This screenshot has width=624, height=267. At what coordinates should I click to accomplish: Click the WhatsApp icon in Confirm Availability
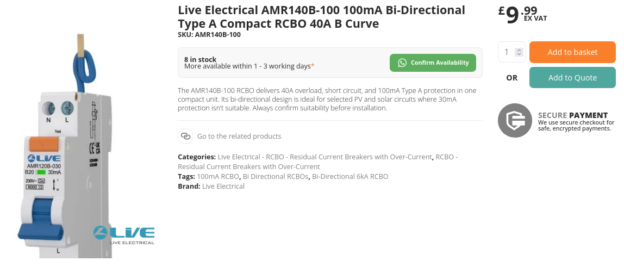click(x=402, y=63)
